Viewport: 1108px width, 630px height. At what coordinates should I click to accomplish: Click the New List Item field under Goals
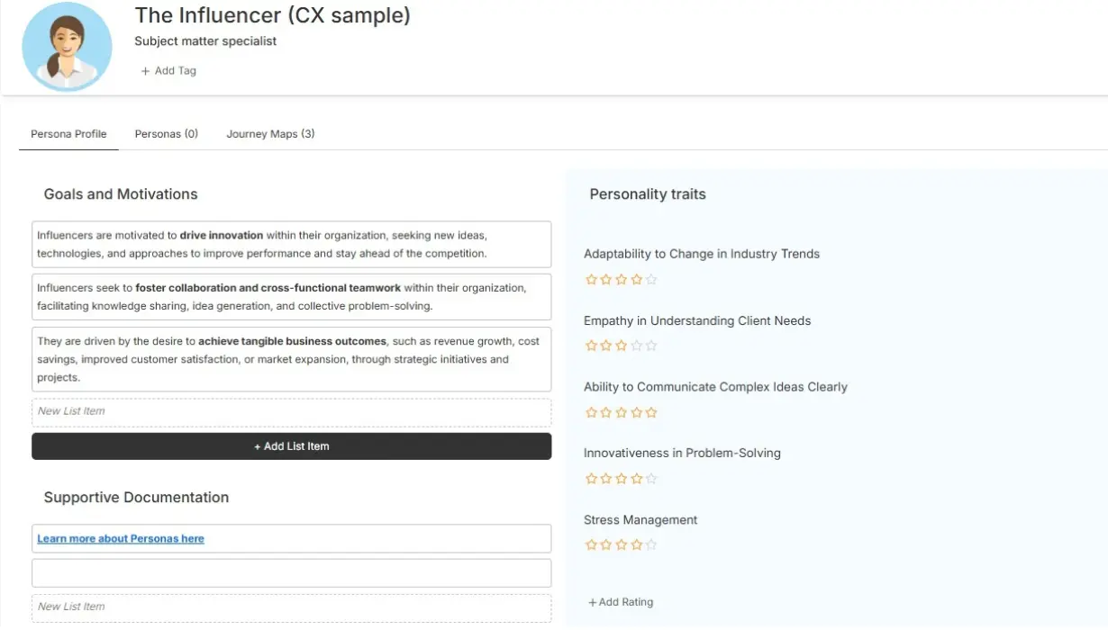291,411
